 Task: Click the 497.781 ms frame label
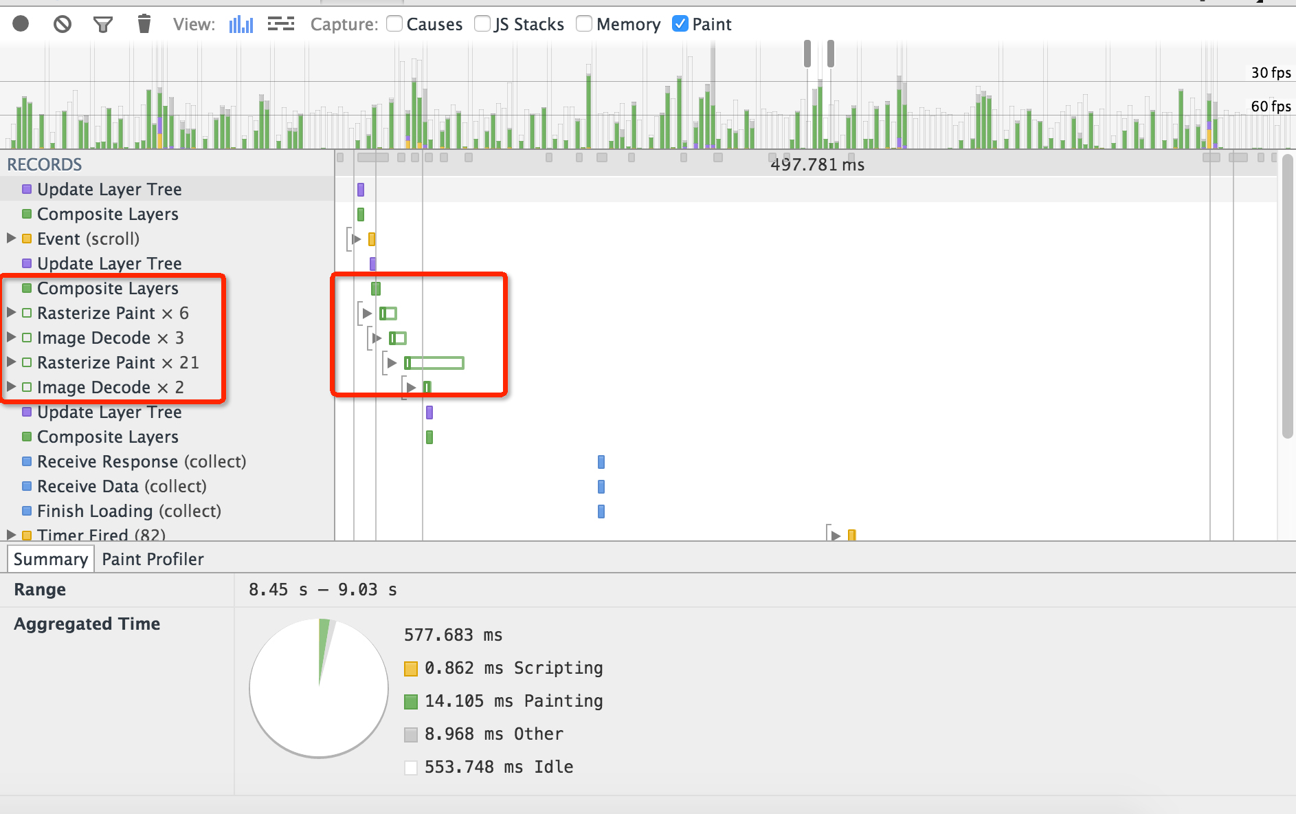point(817,164)
